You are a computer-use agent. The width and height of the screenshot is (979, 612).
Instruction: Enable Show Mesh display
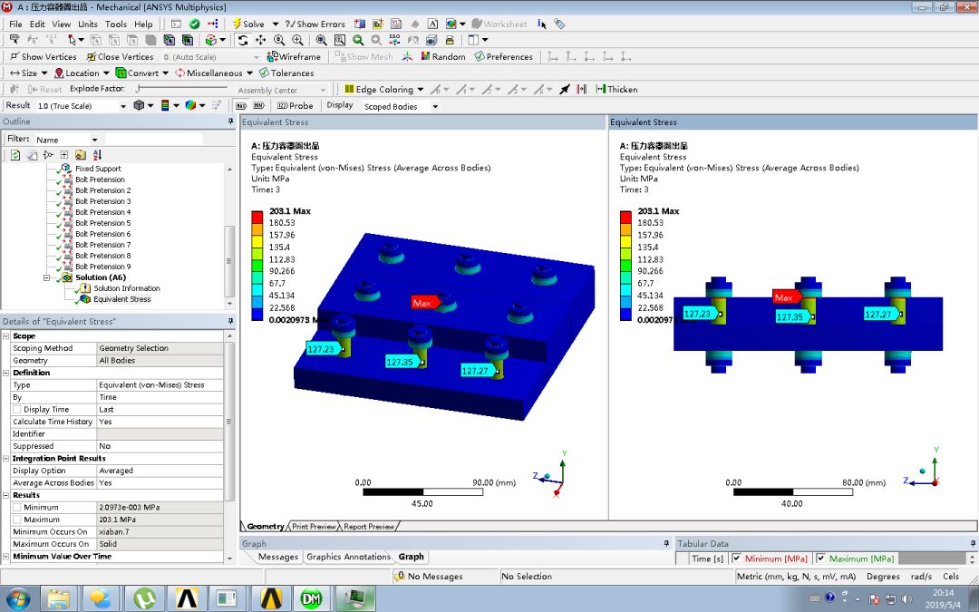coord(364,56)
